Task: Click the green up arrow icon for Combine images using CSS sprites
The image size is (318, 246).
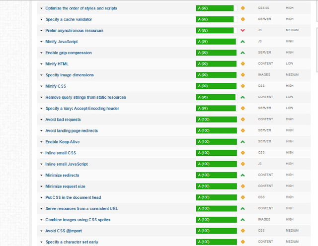Action: click(x=242, y=220)
